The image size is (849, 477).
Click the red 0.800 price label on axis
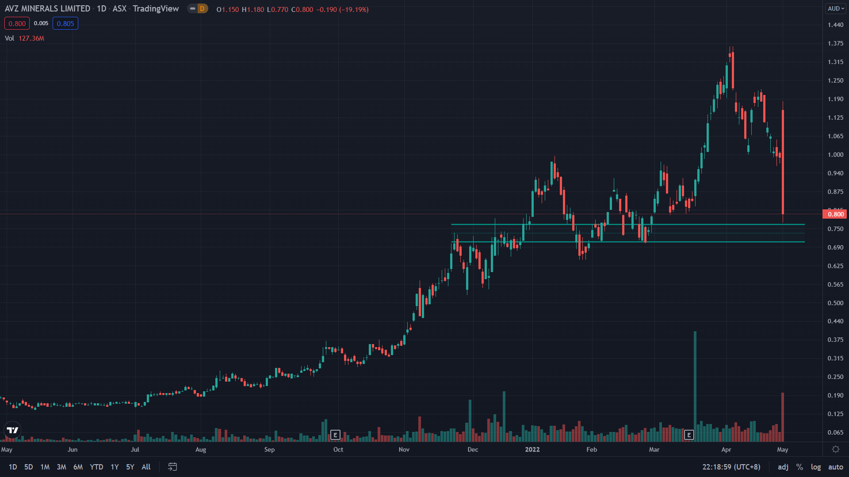pyautogui.click(x=835, y=214)
